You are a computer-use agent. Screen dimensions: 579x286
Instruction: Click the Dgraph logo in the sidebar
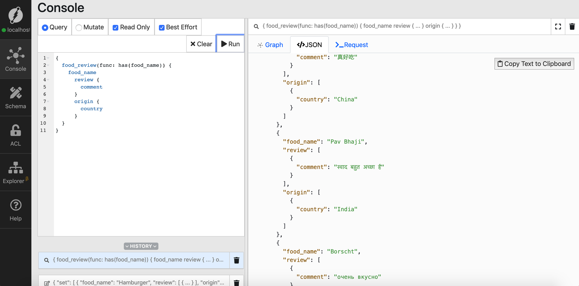15,15
